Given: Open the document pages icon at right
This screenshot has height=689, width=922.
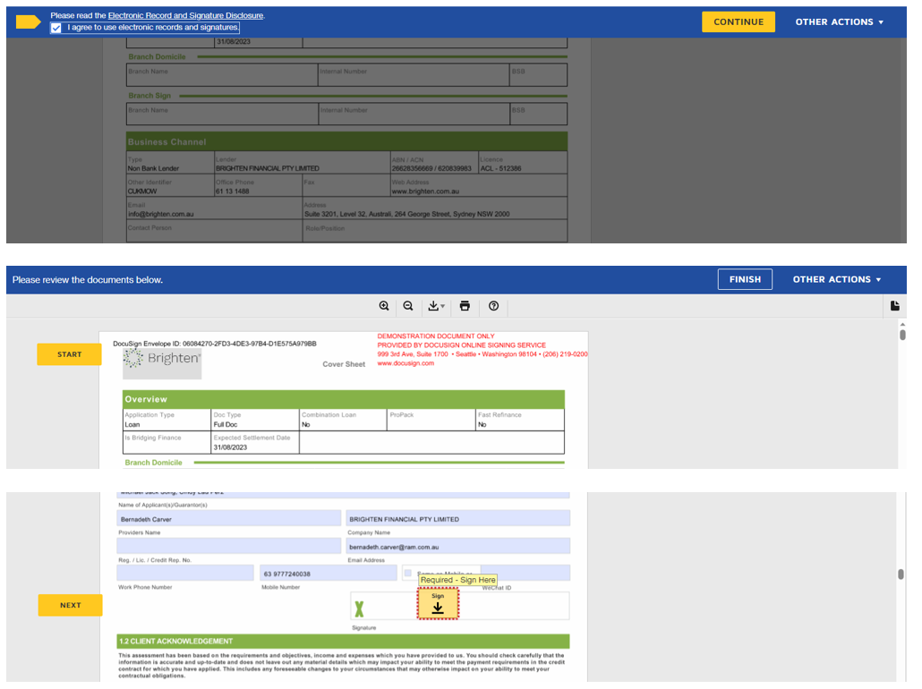Looking at the screenshot, I should point(894,306).
